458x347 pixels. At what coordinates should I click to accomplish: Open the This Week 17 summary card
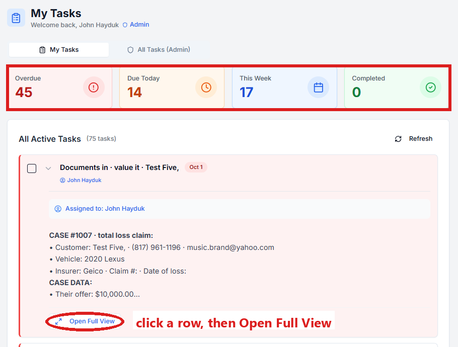coord(284,88)
